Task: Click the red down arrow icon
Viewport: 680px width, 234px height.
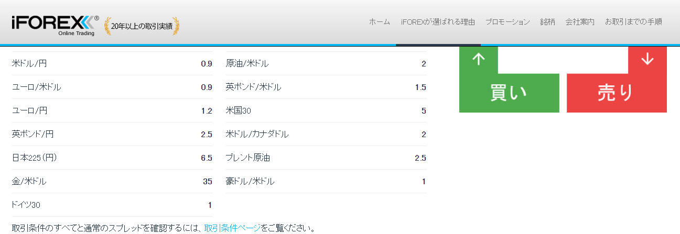Action: 647,59
